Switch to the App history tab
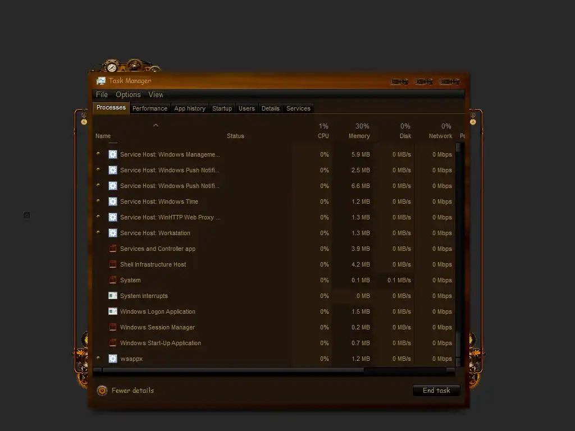575x431 pixels. point(190,108)
